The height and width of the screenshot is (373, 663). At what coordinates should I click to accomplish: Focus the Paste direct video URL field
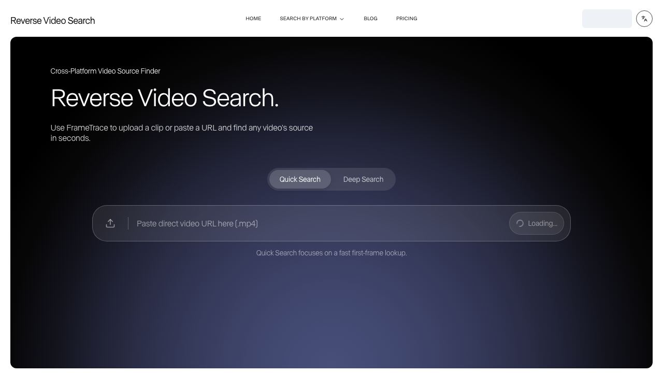pos(319,223)
